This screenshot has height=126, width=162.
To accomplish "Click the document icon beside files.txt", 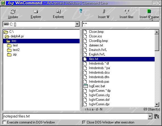I will coord(85,59).
